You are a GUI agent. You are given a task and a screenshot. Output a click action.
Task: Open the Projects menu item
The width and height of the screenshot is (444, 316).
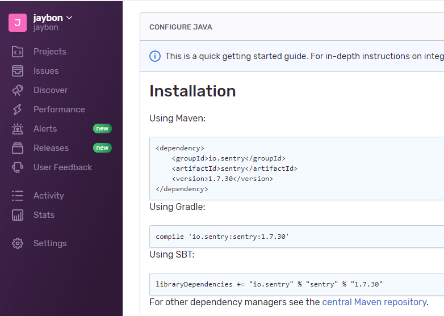coord(50,52)
